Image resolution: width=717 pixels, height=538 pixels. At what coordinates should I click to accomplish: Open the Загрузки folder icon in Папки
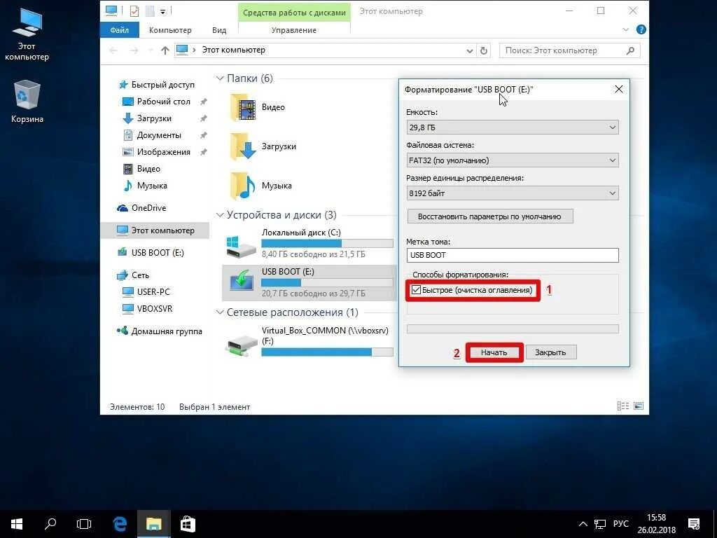pyautogui.click(x=242, y=146)
